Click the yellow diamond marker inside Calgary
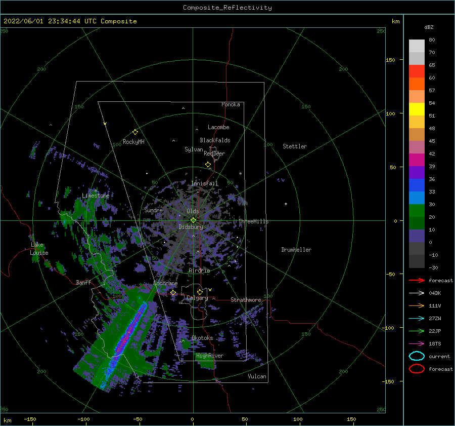The image size is (455, 426). pos(200,292)
